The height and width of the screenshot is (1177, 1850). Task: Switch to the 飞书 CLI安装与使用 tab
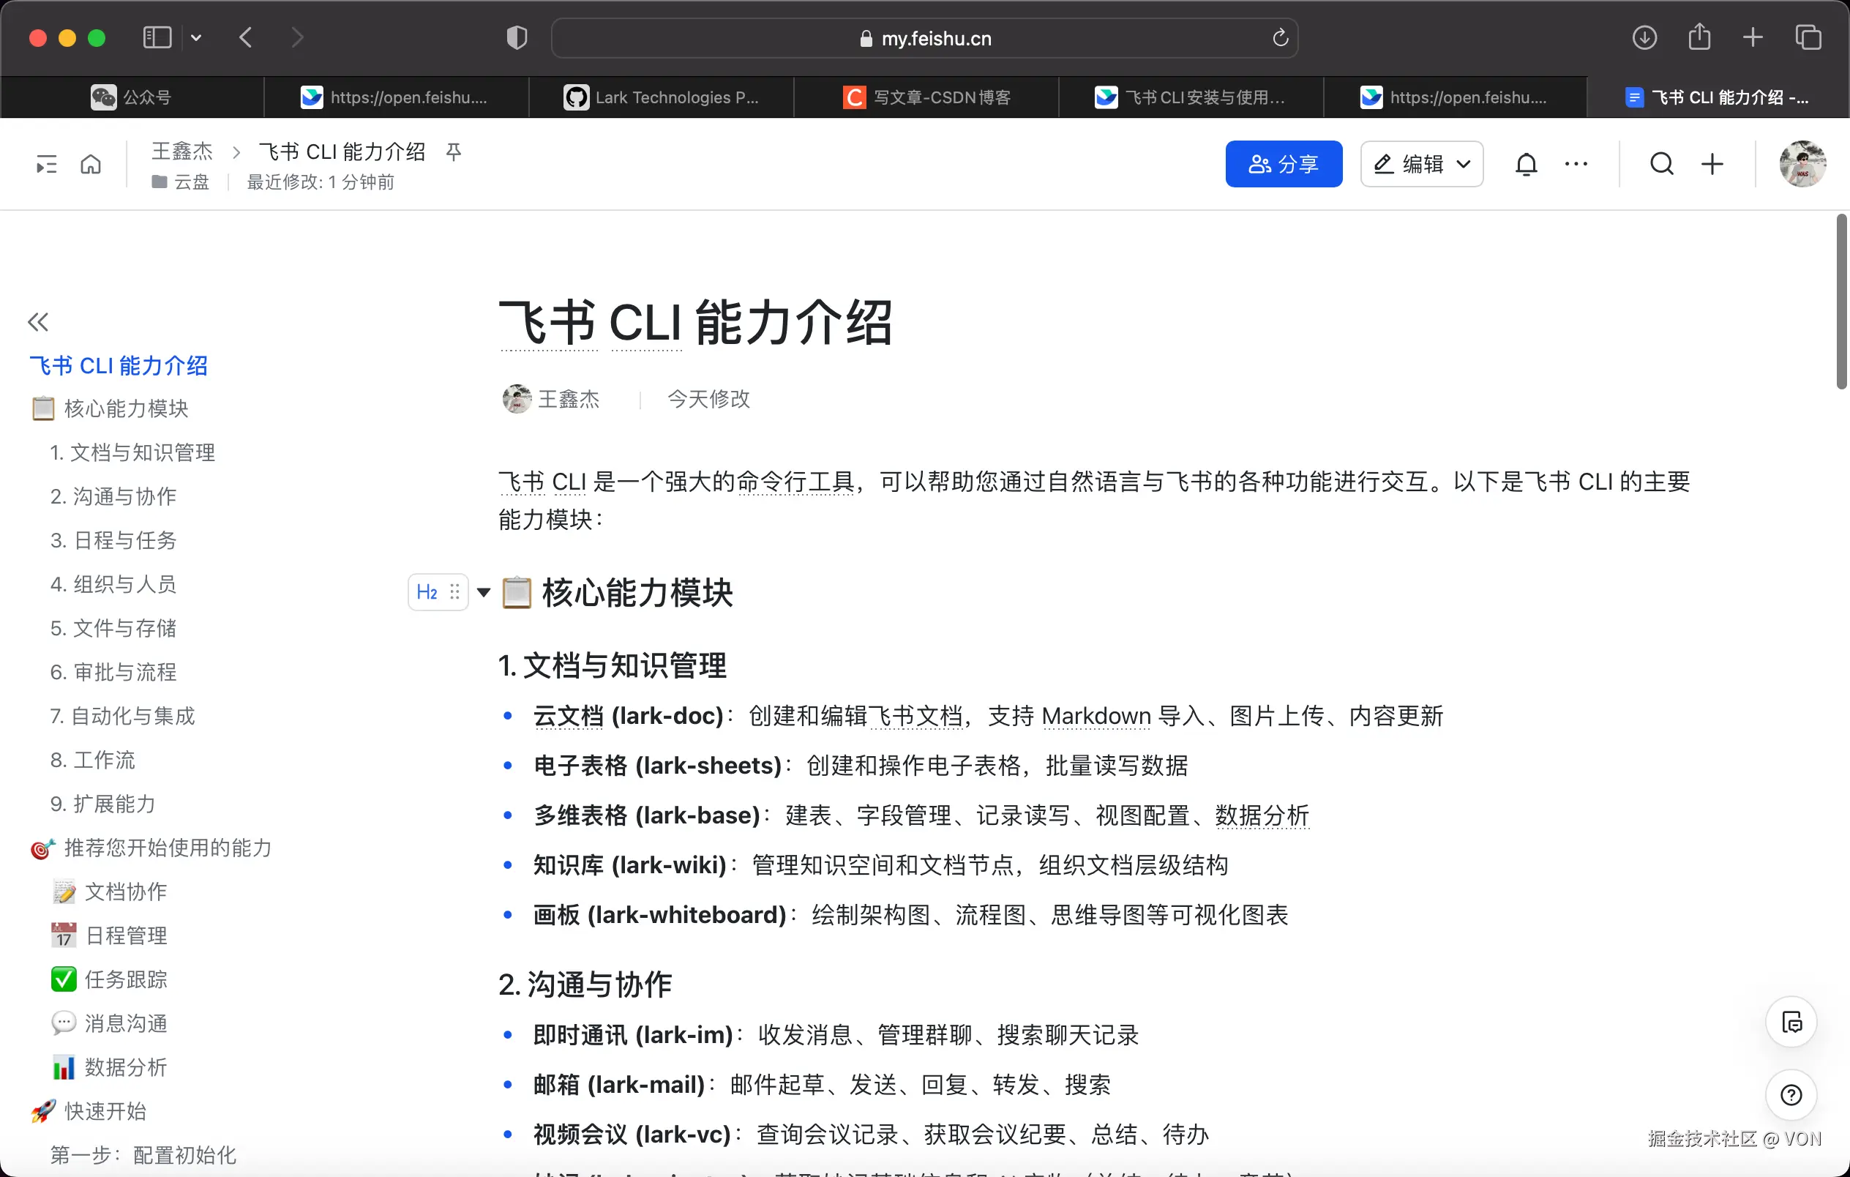click(x=1191, y=97)
